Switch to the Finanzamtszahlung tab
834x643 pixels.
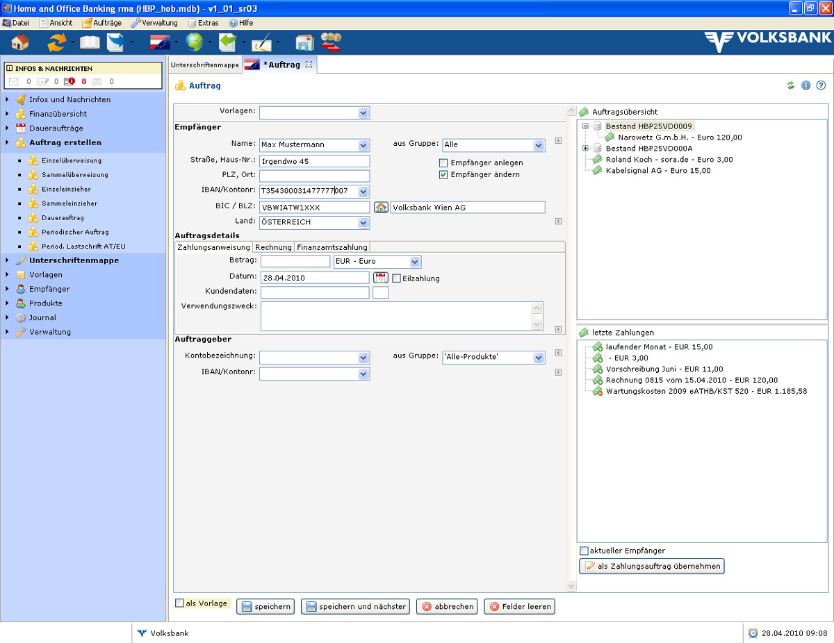[332, 247]
